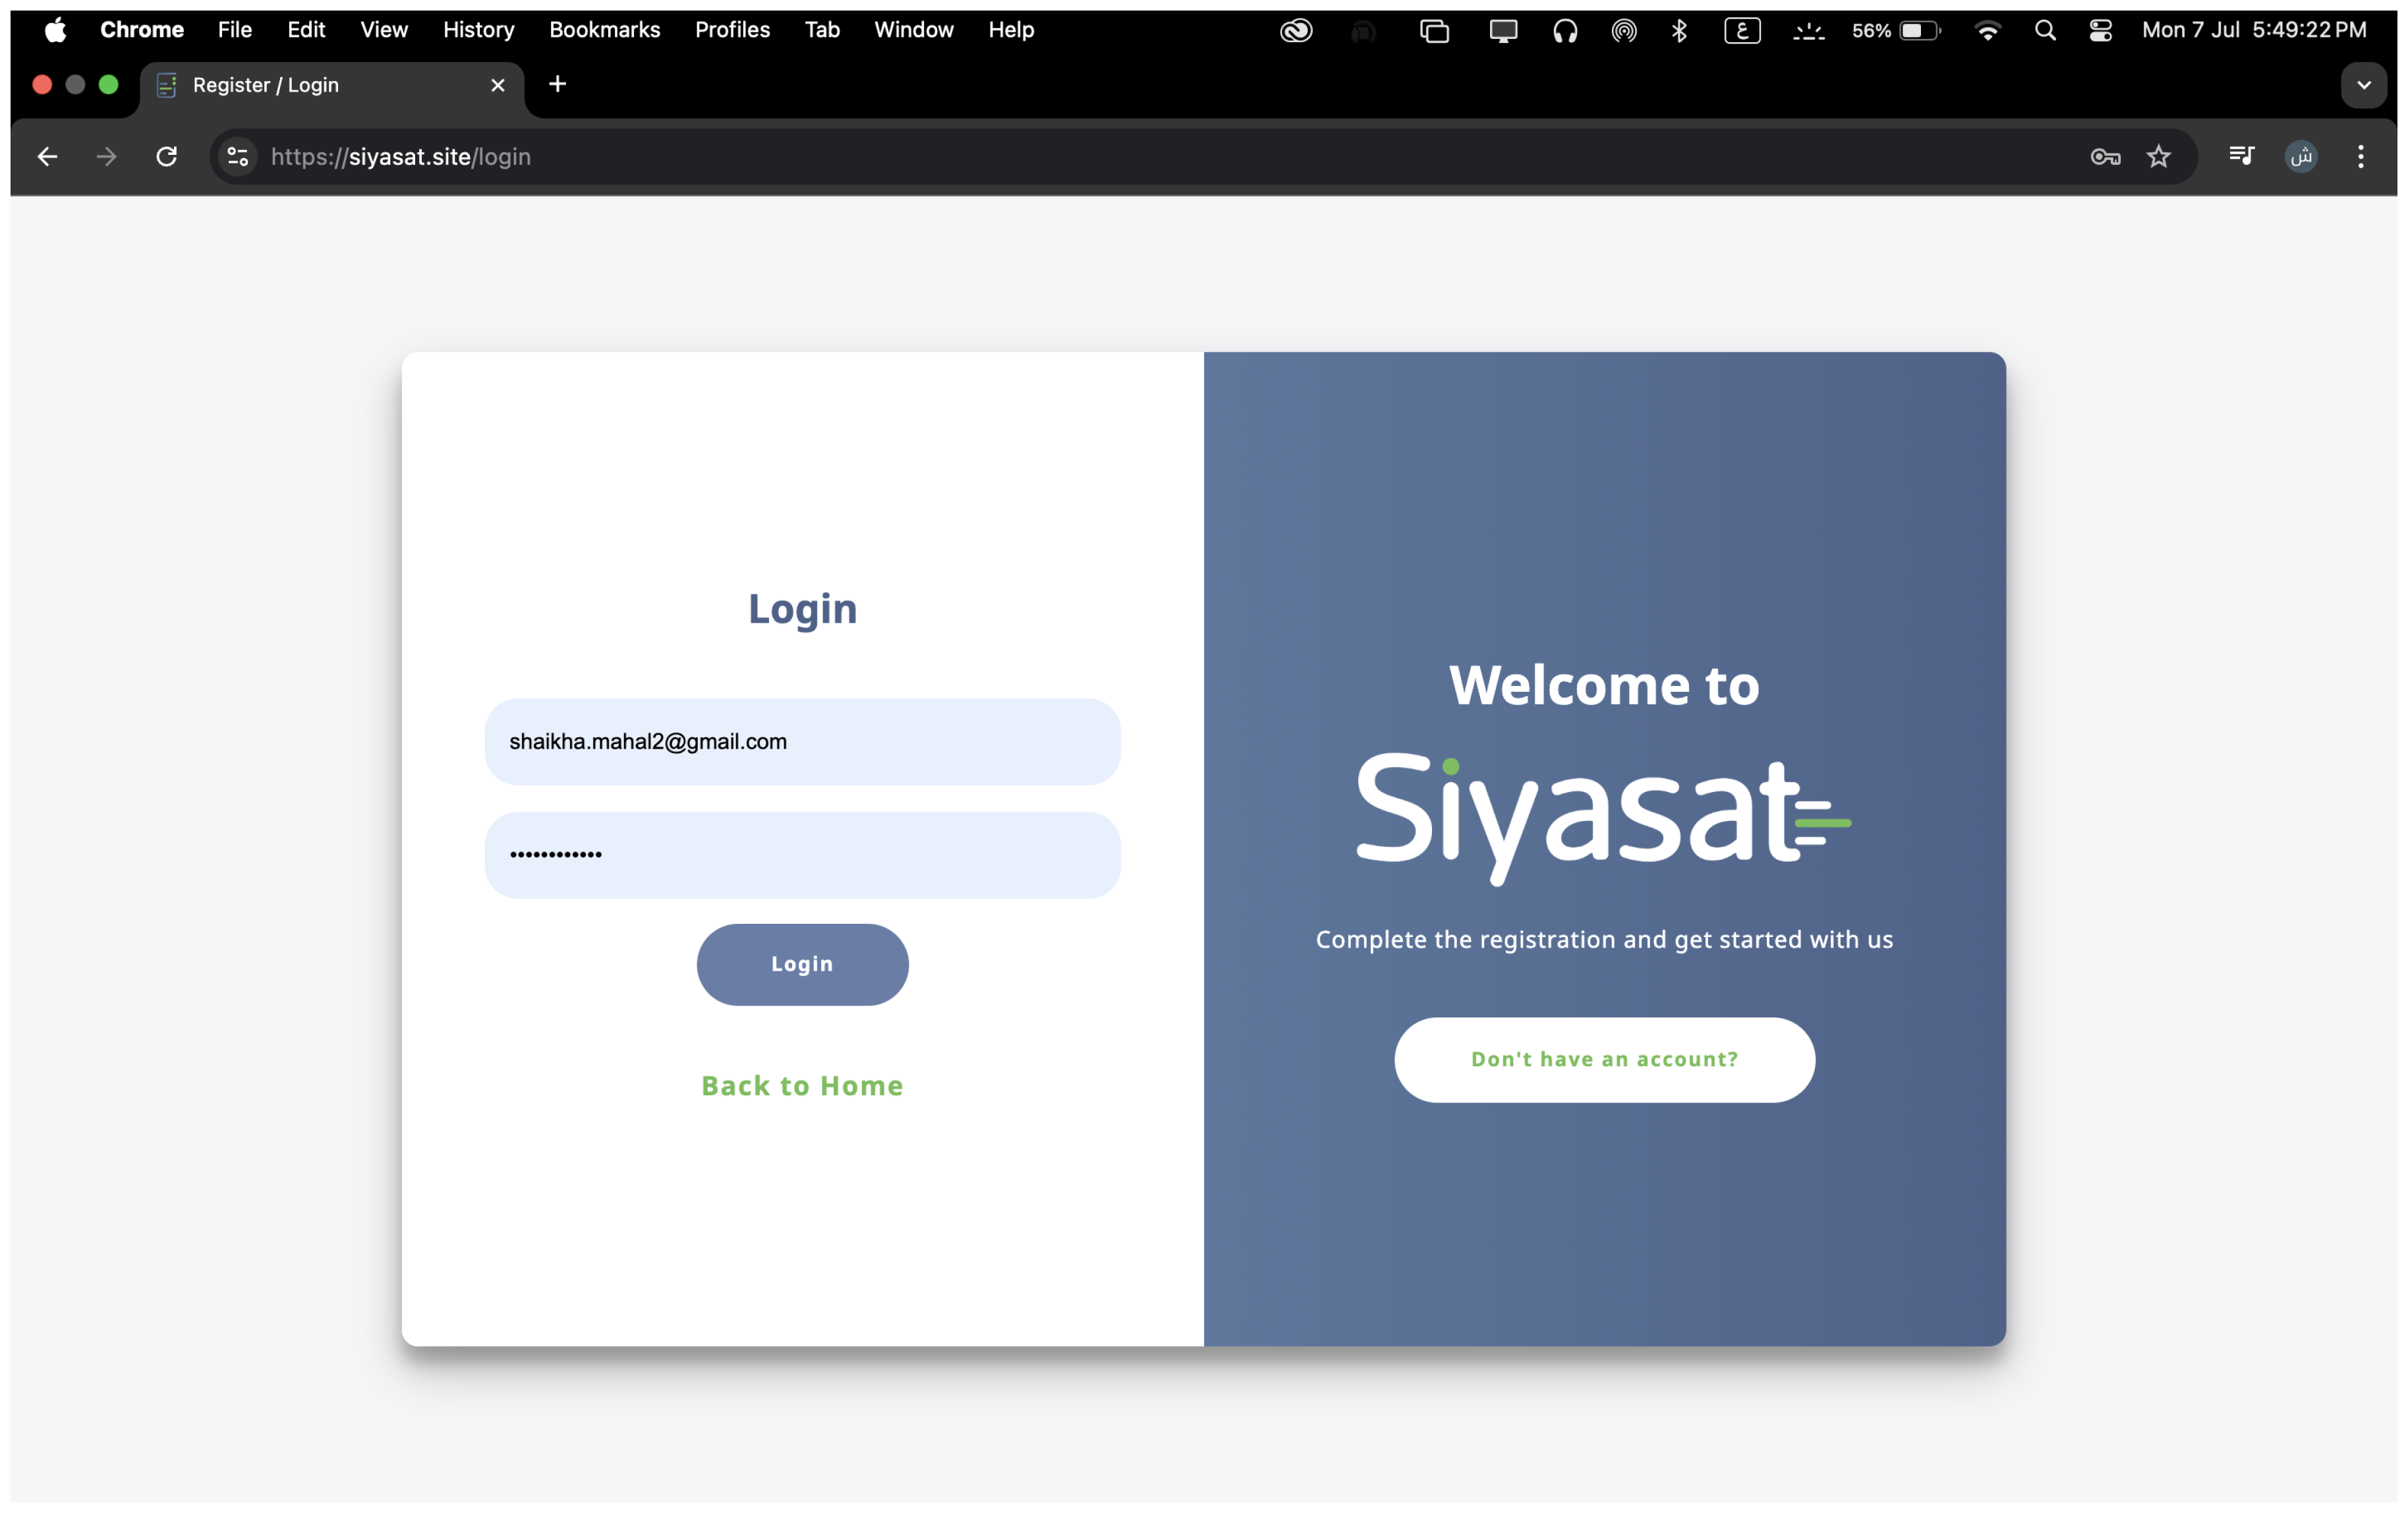Click the password manager key icon
The height and width of the screenshot is (1513, 2408).
2104,157
